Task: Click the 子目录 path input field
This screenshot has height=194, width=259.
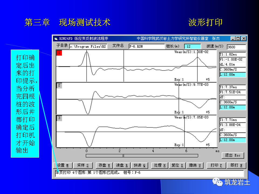Action: pos(88,47)
